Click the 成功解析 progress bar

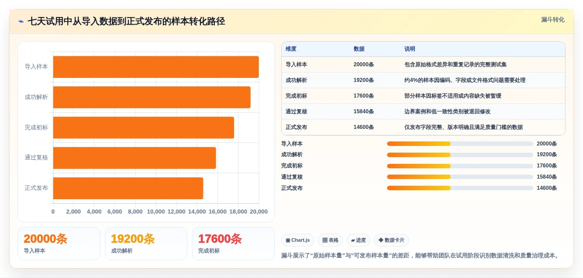pyautogui.click(x=460, y=154)
